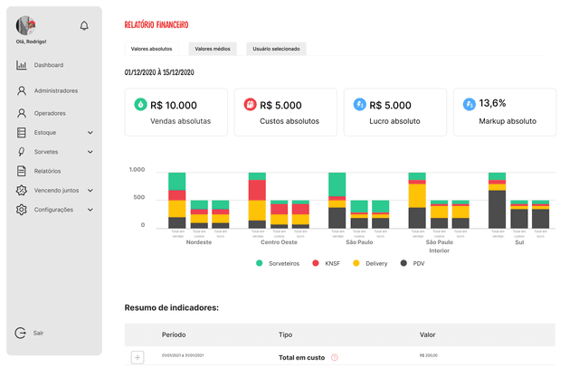
Task: Expand the Estoque menu chevron
Action: (90, 133)
